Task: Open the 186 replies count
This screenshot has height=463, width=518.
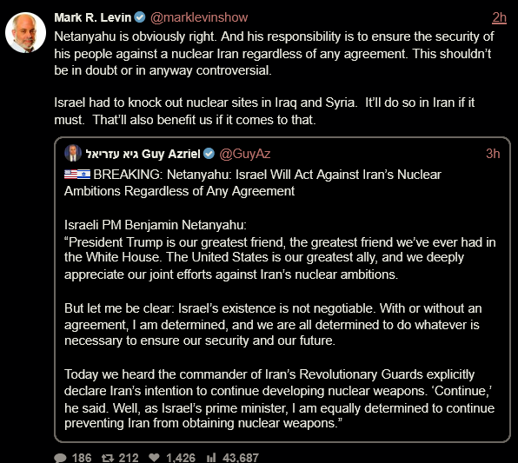Action: click(82, 458)
